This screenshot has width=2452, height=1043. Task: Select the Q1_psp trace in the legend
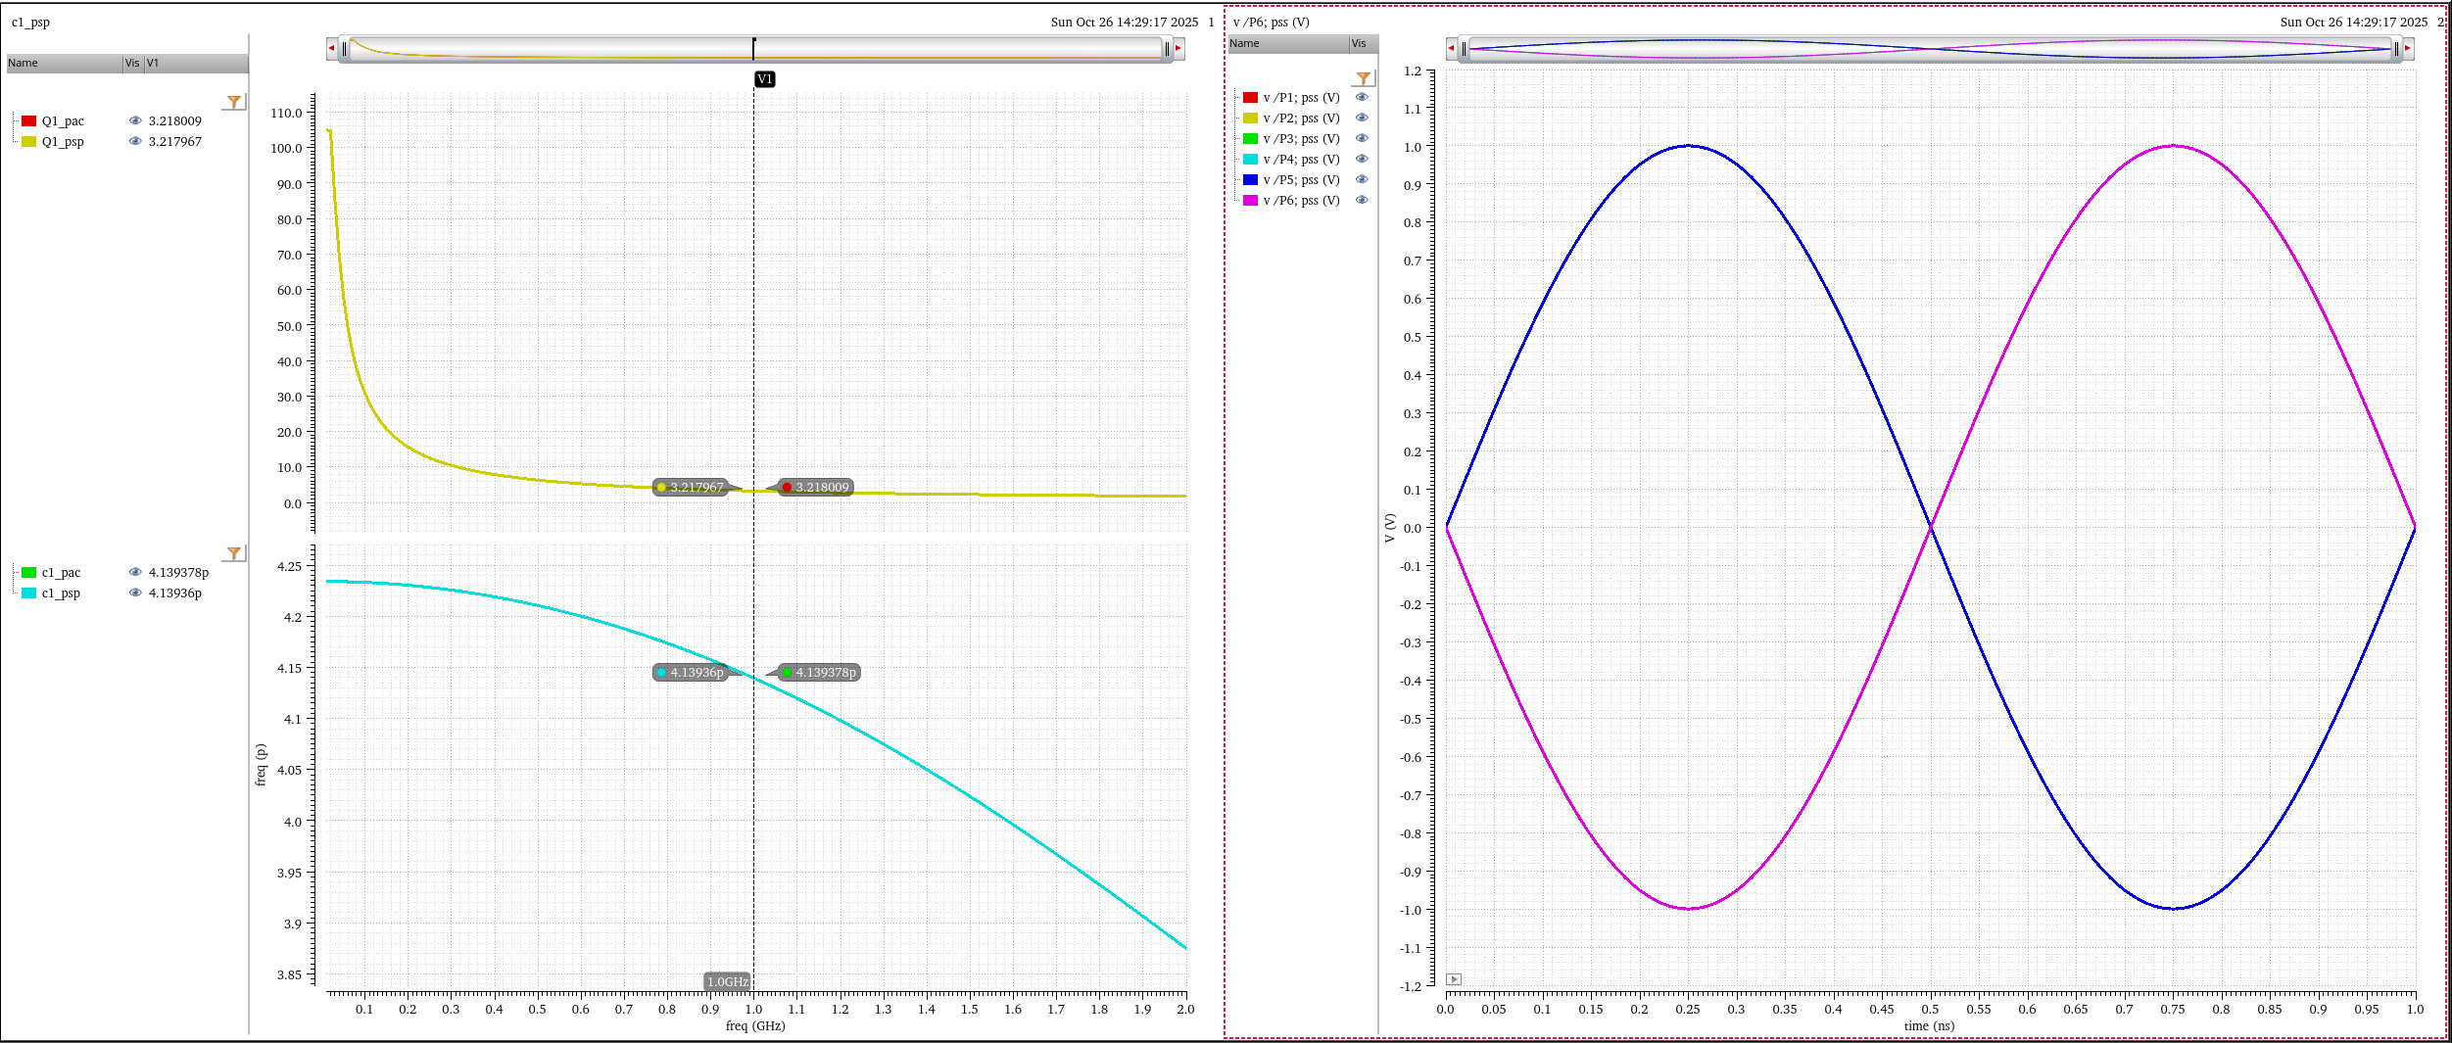click(63, 142)
